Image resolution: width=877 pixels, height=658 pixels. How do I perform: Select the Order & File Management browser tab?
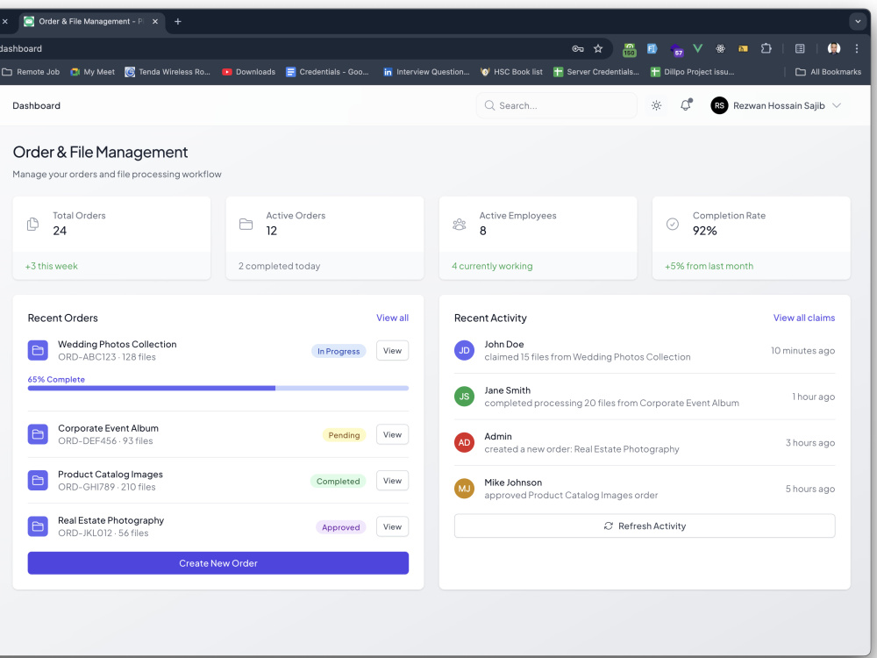(92, 21)
